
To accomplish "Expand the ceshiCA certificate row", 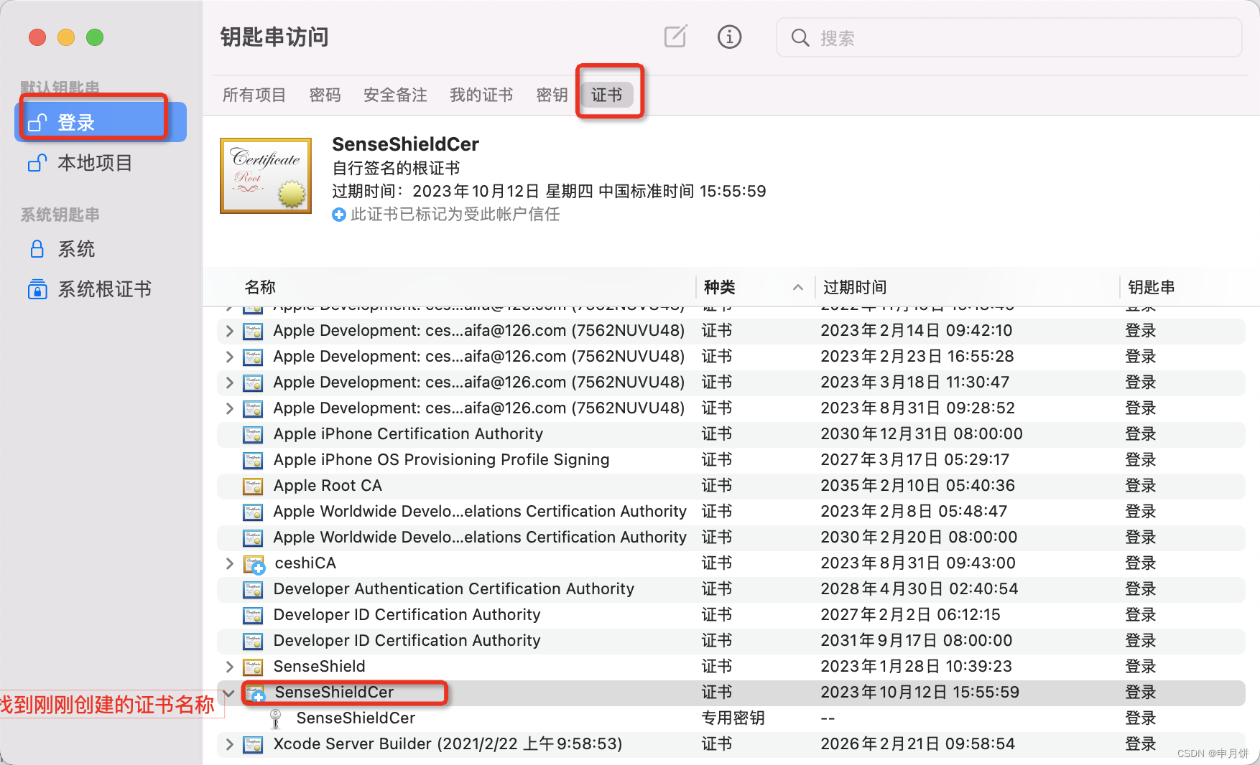I will tap(229, 563).
